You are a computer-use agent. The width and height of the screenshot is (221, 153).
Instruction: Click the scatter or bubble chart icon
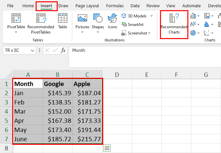(206, 33)
